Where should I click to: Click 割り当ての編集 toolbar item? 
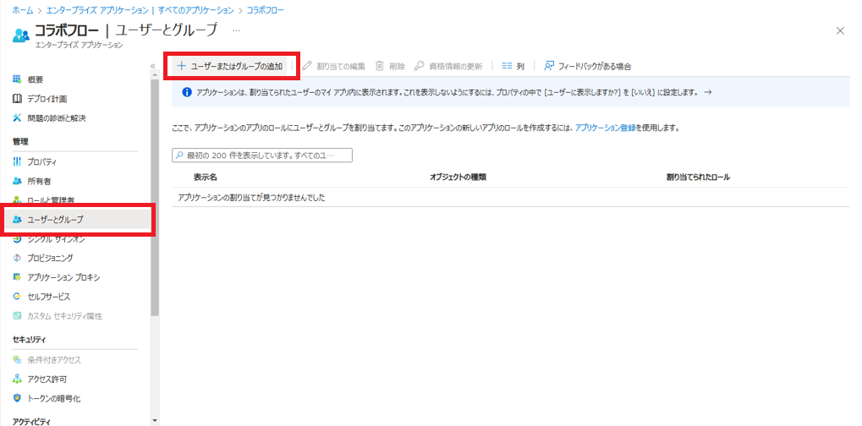333,67
